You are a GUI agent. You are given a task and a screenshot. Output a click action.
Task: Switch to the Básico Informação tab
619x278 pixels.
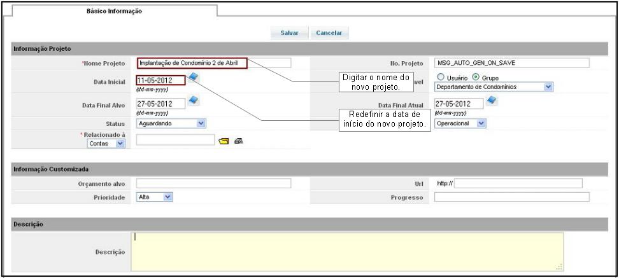point(115,11)
